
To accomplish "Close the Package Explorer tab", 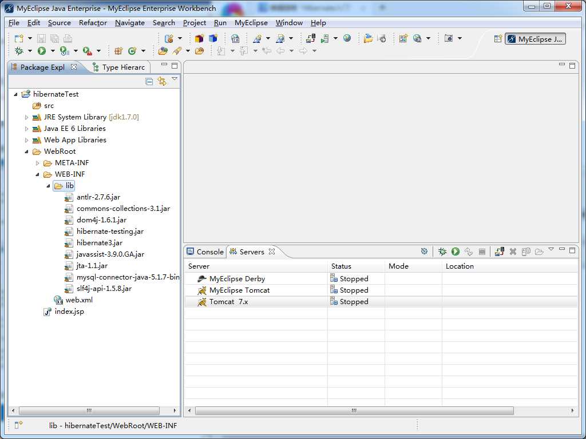I will [x=74, y=67].
